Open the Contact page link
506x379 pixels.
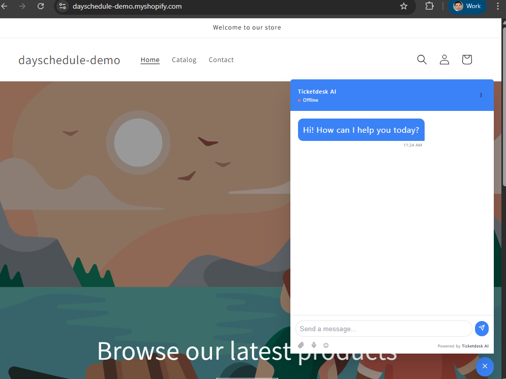tap(221, 60)
